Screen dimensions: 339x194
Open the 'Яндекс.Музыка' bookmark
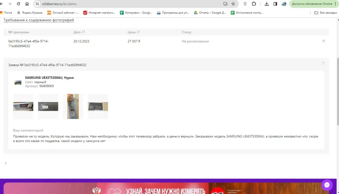point(30,13)
